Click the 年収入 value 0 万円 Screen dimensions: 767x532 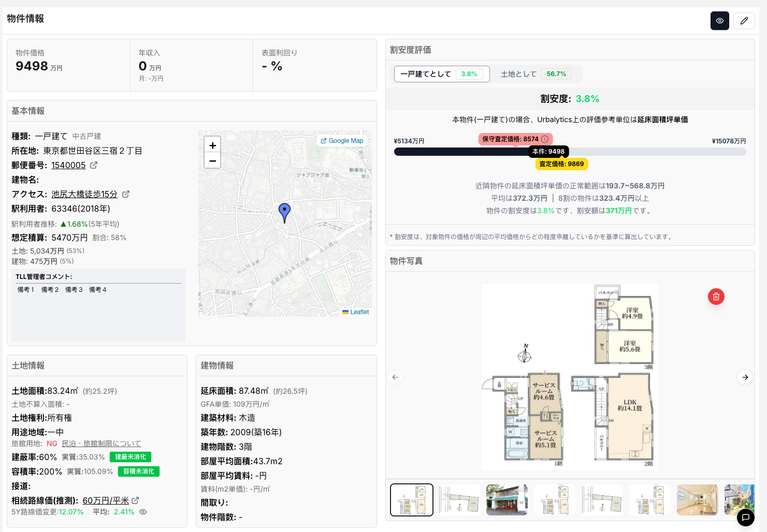click(150, 66)
